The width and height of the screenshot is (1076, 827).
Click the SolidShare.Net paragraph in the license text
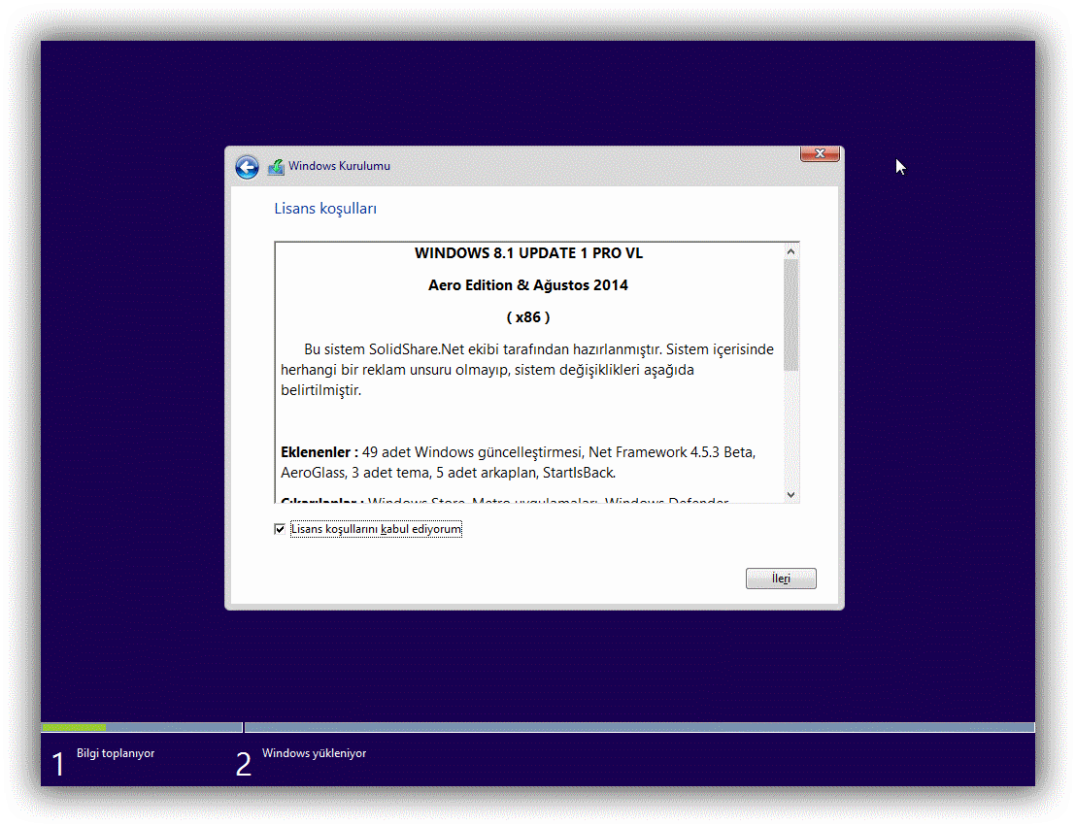click(528, 370)
